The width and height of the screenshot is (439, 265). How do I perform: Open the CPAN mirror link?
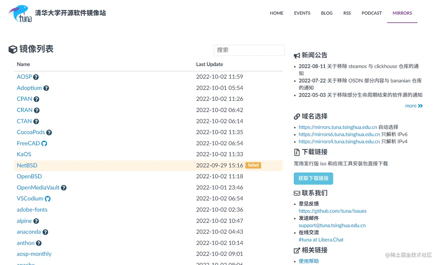tap(24, 99)
